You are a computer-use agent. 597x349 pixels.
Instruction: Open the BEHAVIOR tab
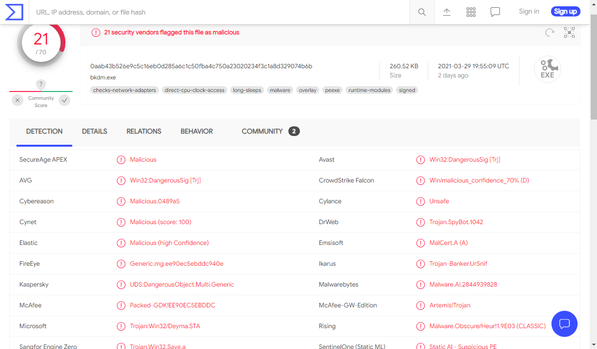coord(197,132)
